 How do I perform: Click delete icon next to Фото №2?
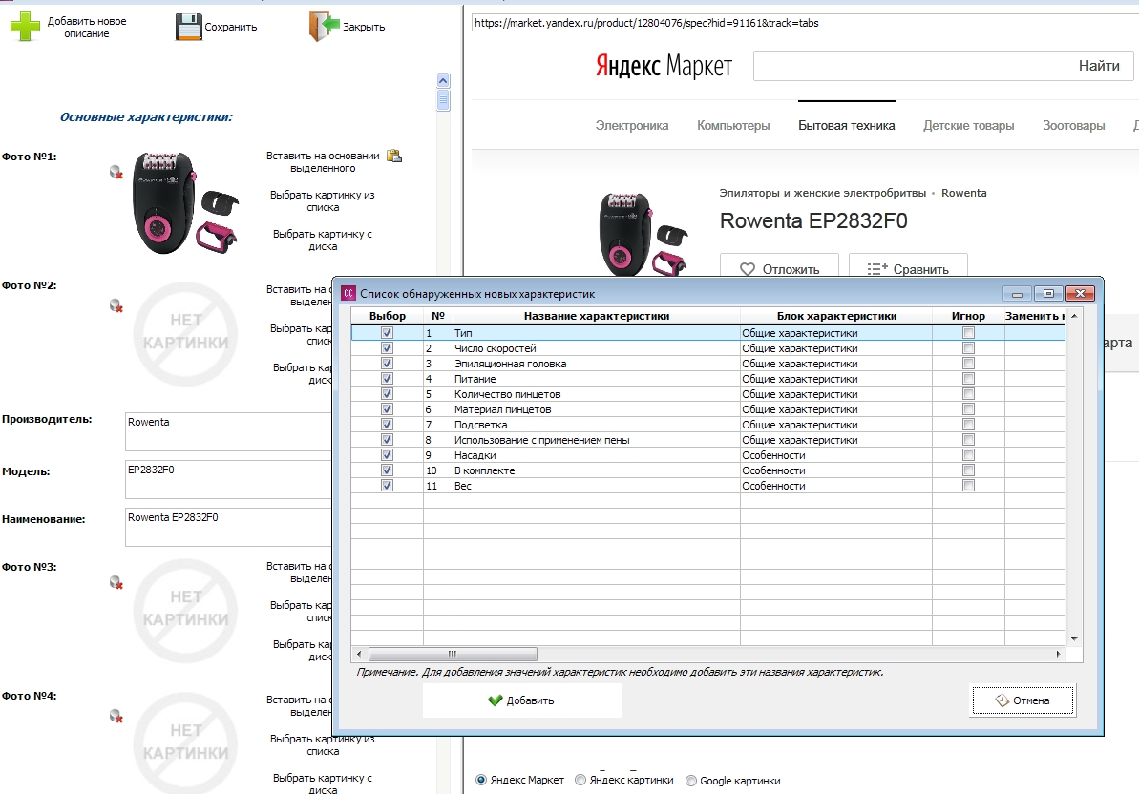click(x=116, y=305)
